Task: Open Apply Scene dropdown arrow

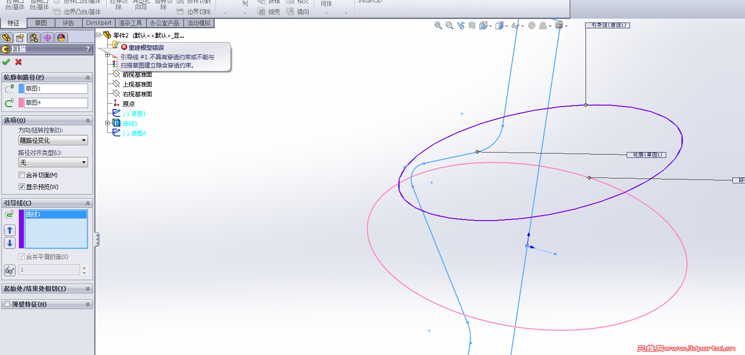Action: pos(550,26)
